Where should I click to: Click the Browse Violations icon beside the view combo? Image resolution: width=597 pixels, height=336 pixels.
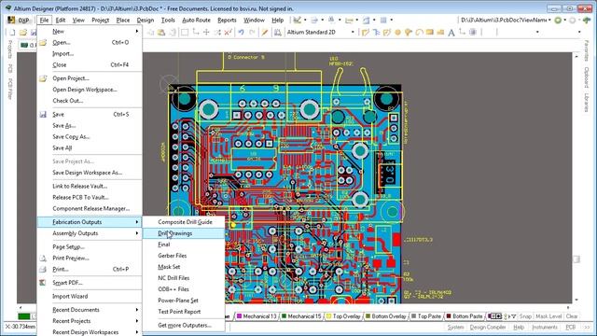click(278, 32)
